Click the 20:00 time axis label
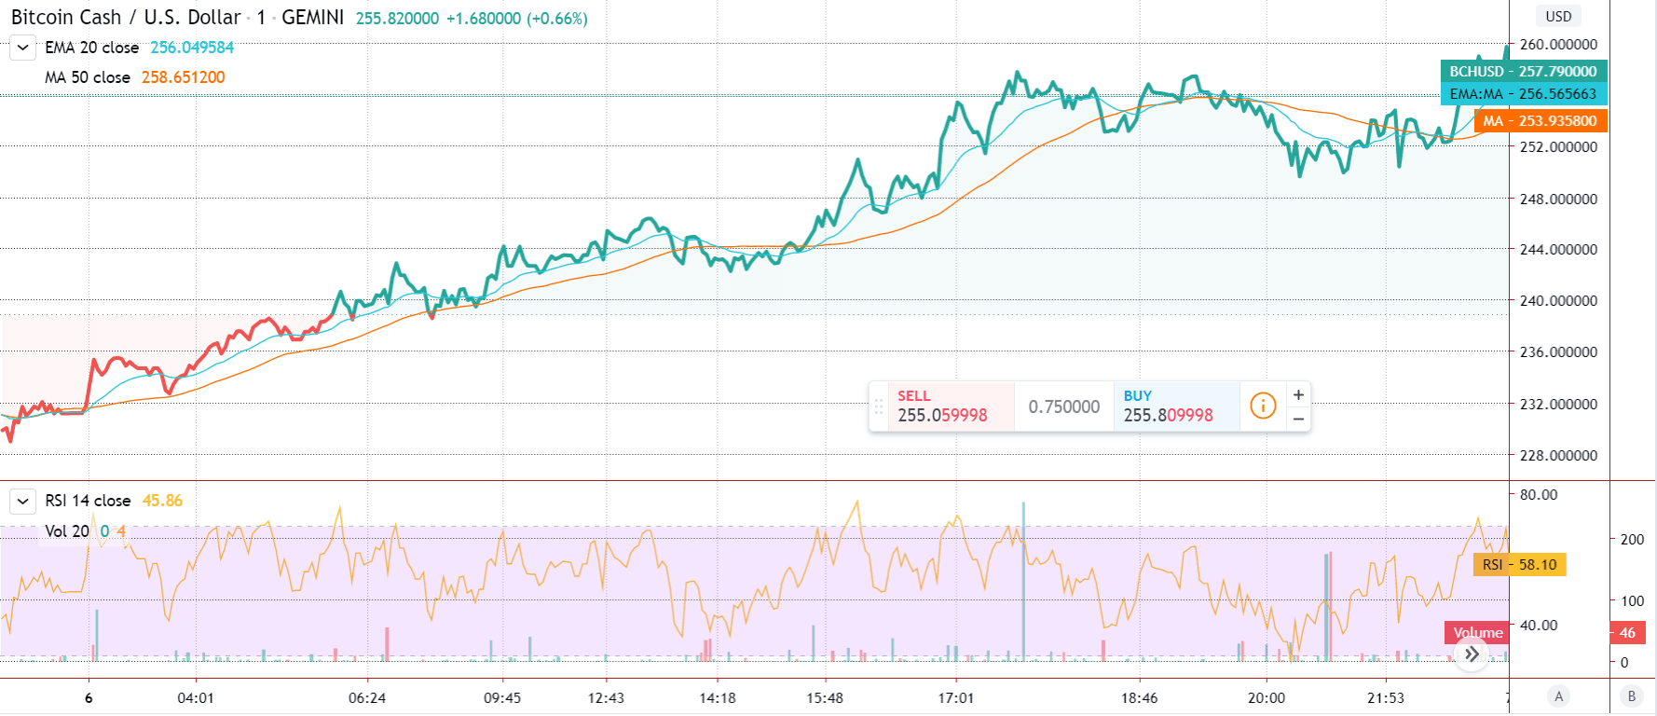 pyautogui.click(x=1267, y=697)
